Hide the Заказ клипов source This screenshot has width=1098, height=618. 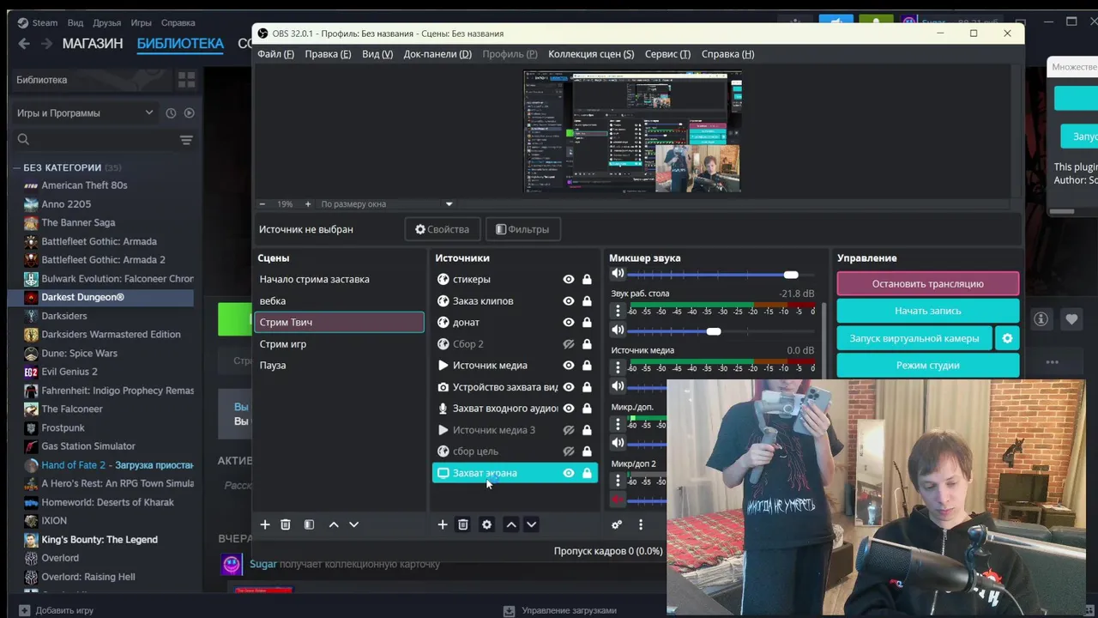coord(568,301)
